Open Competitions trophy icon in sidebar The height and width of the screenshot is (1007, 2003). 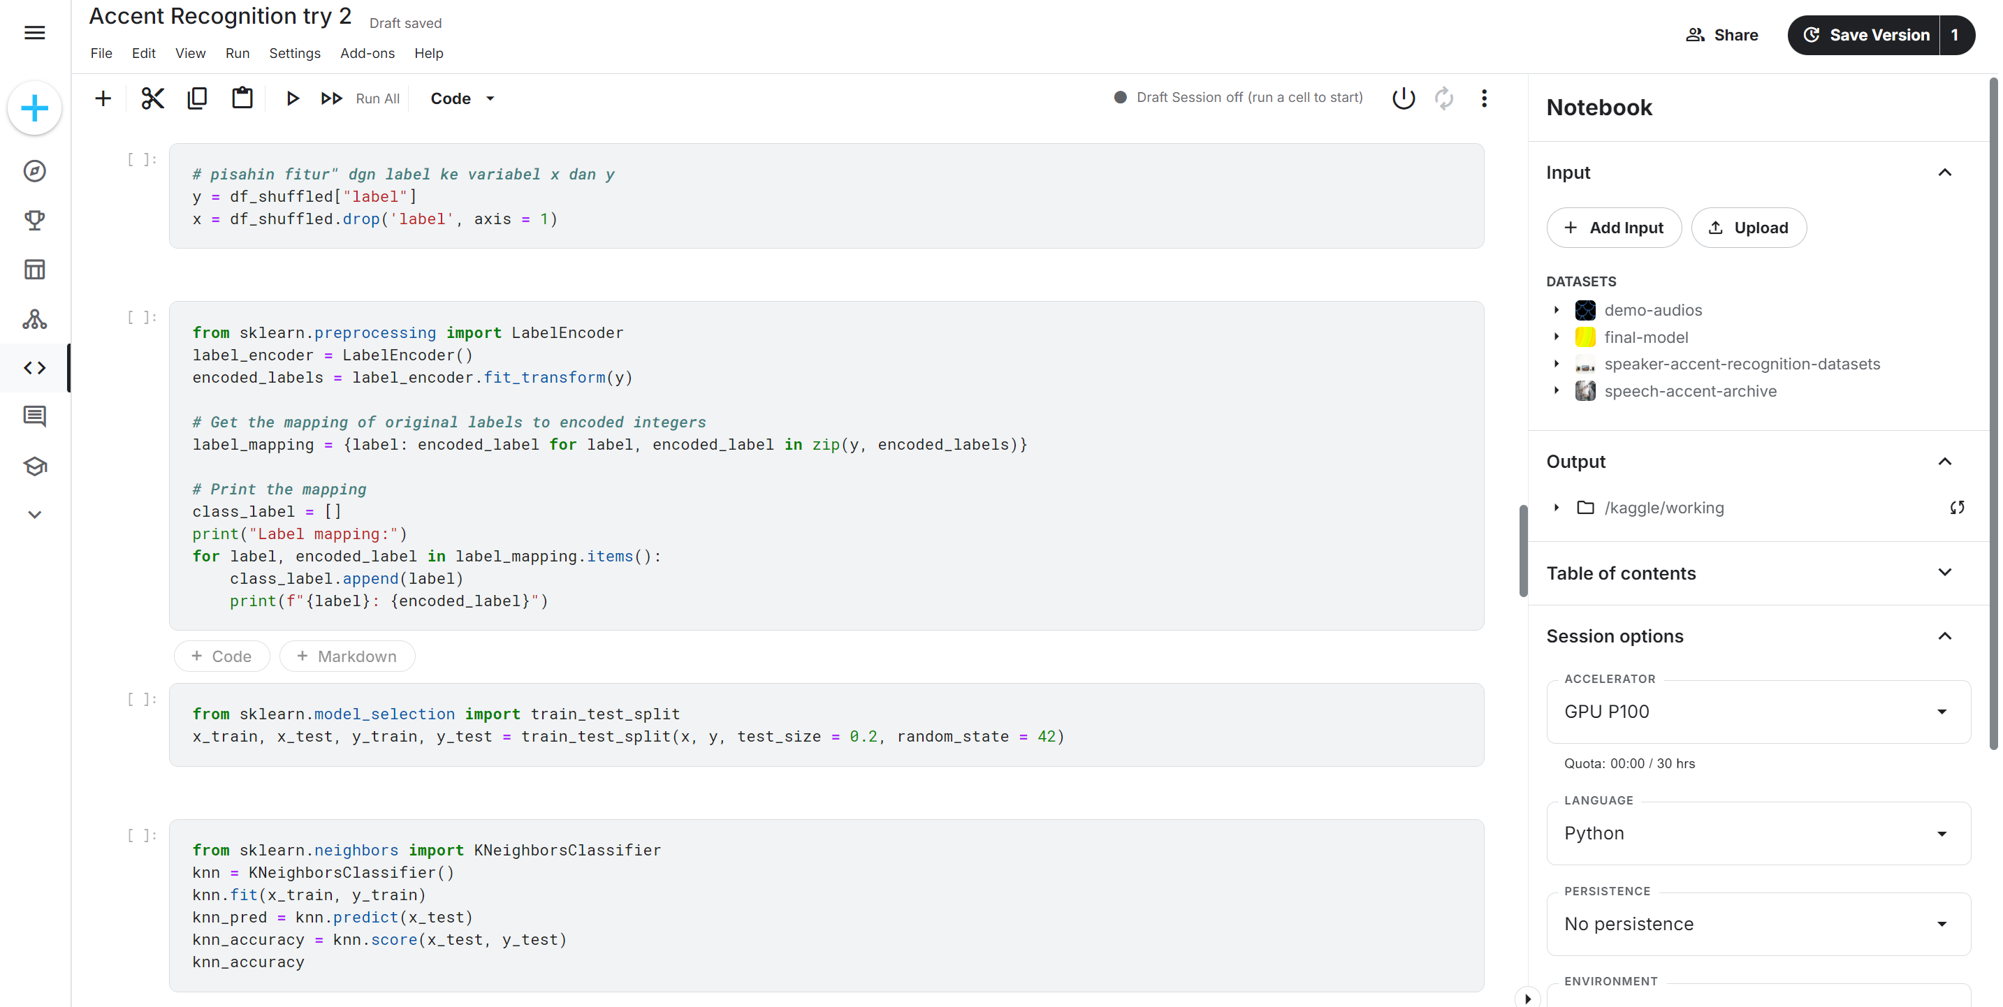[34, 220]
